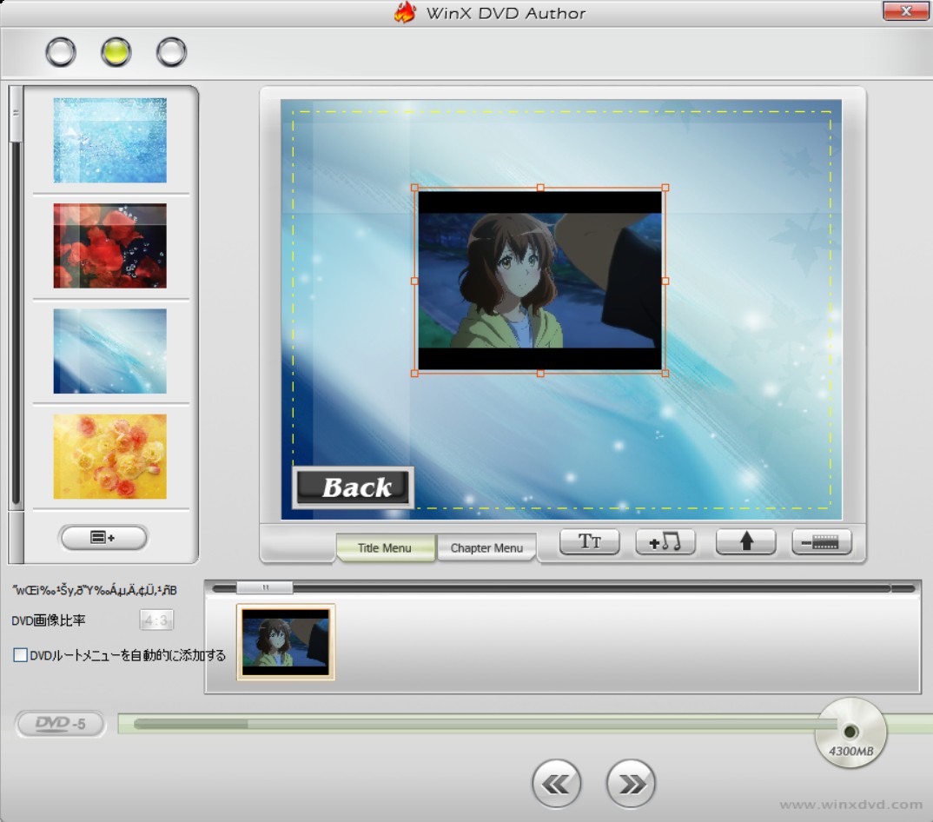Click the green second step indicator
This screenshot has height=822, width=933.
[116, 52]
